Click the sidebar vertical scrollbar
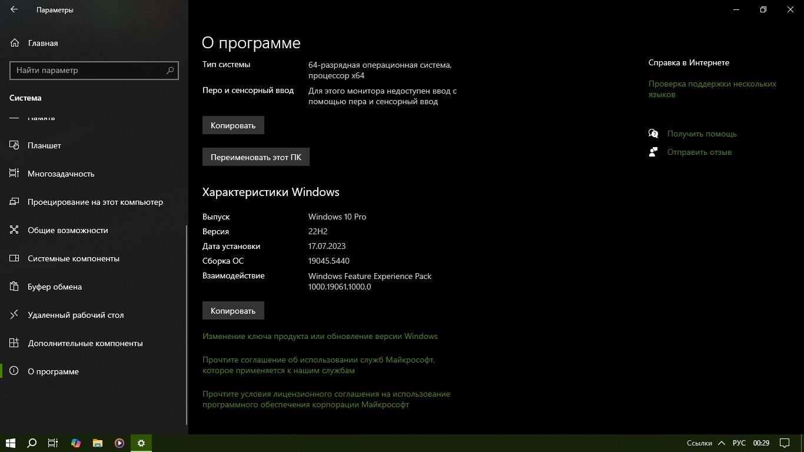The height and width of the screenshot is (452, 804). pyautogui.click(x=187, y=324)
